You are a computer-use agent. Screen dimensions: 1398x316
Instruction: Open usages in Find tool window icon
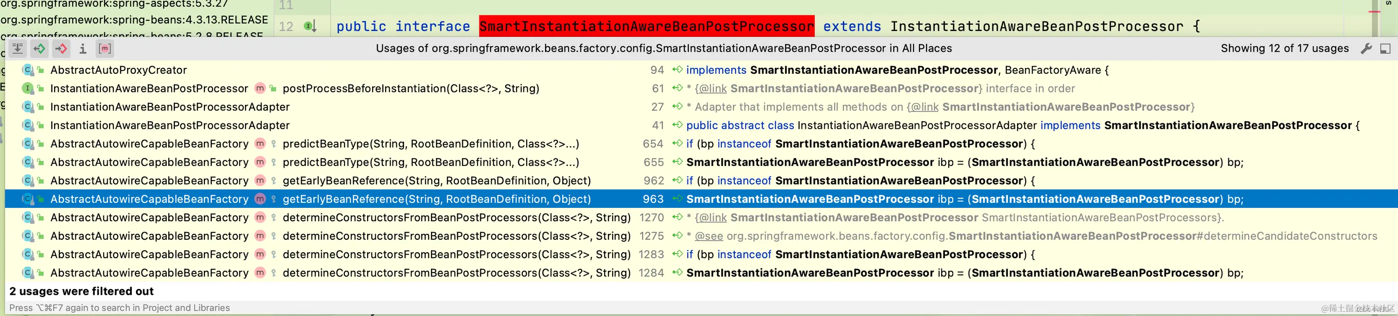coord(1385,49)
